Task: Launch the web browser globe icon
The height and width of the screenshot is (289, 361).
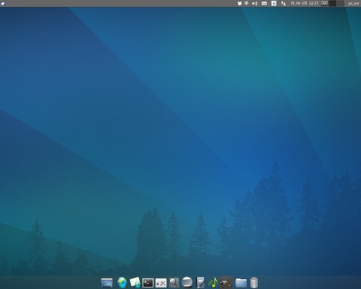Action: (122, 282)
